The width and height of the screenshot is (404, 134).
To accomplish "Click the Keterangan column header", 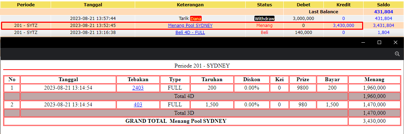I will [x=190, y=5].
